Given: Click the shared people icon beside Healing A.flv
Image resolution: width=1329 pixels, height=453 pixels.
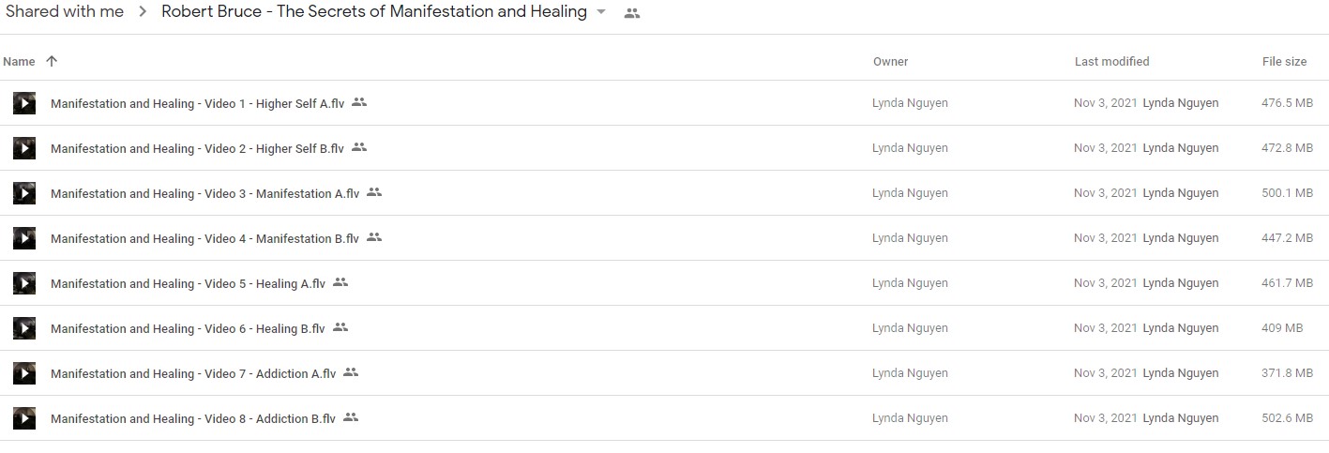Looking at the screenshot, I should [x=340, y=282].
